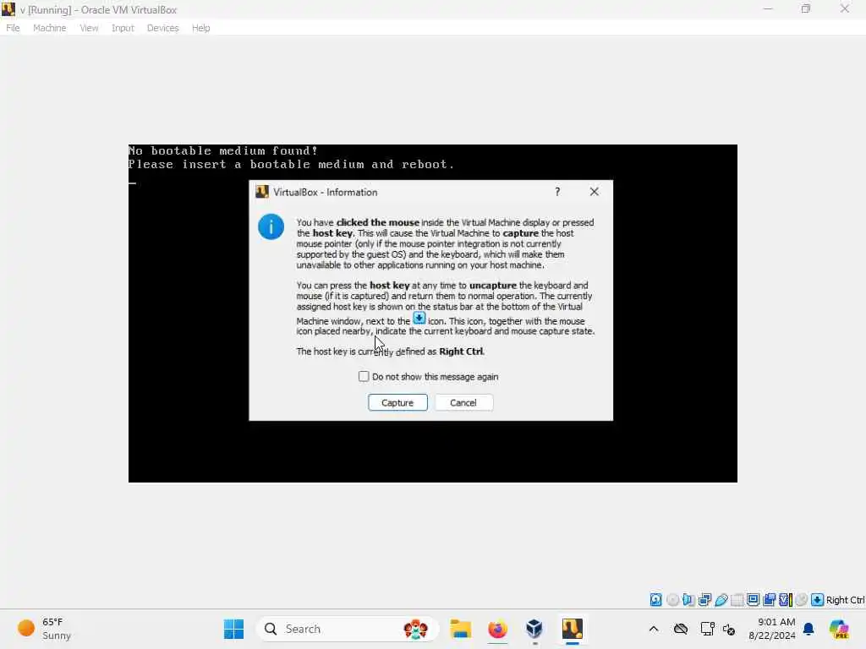Viewport: 866px width, 649px height.
Task: Click the network tray icon
Action: click(x=707, y=629)
